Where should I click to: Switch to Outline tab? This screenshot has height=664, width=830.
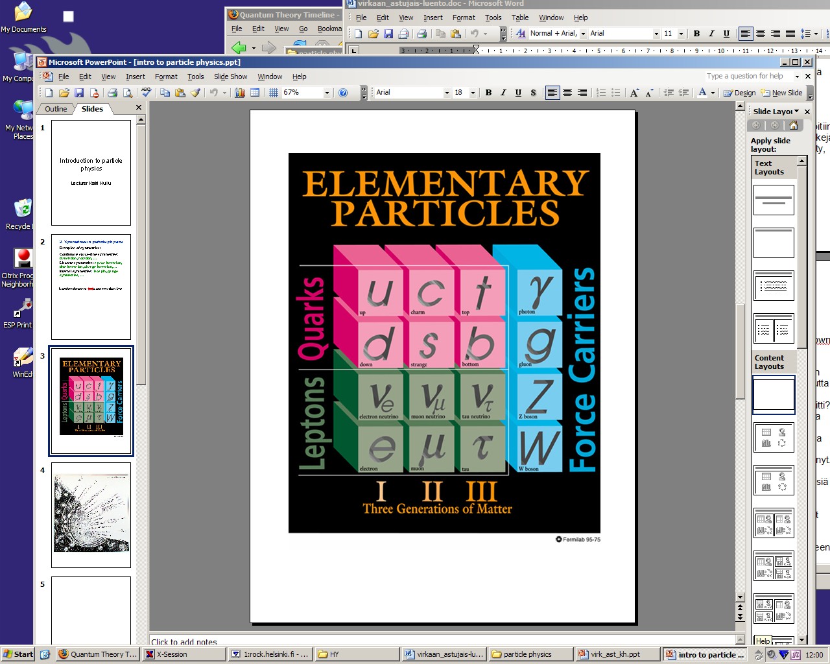[x=56, y=109]
